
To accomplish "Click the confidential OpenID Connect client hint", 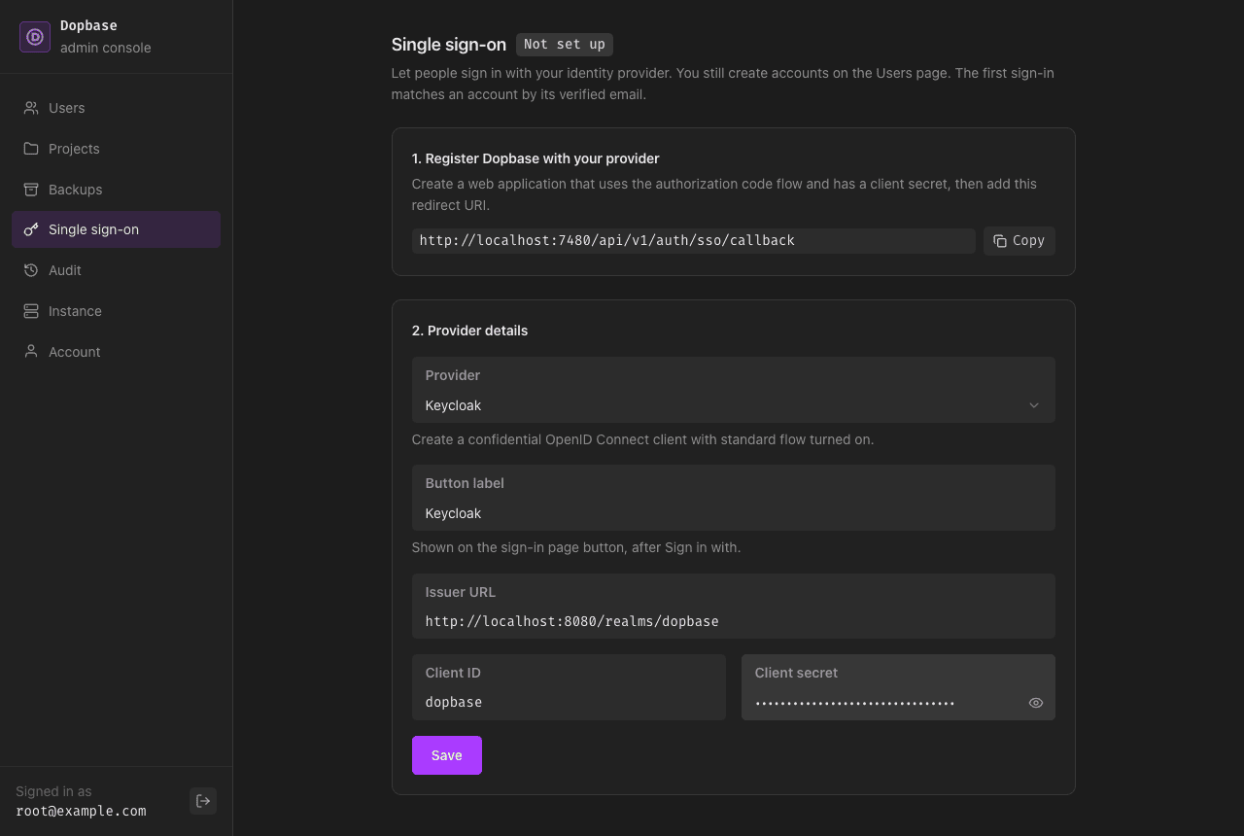I will coord(642,439).
